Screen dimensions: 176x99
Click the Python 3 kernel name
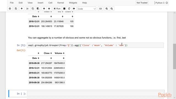tap(160, 3)
